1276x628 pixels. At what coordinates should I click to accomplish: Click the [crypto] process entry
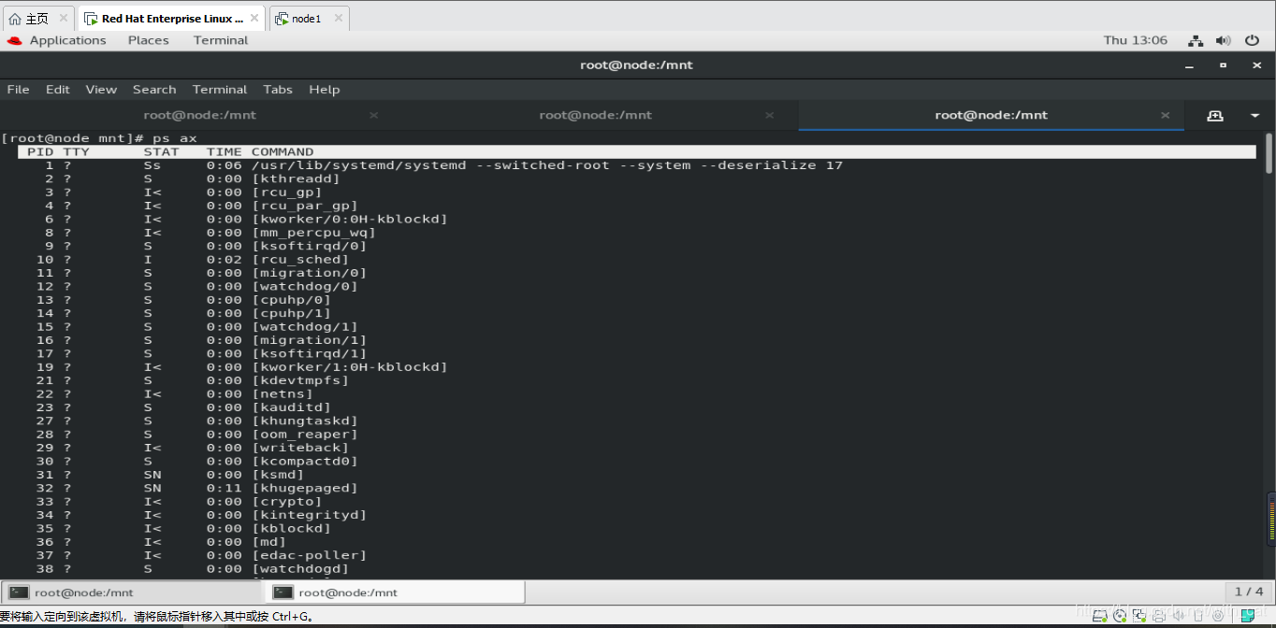(x=287, y=502)
